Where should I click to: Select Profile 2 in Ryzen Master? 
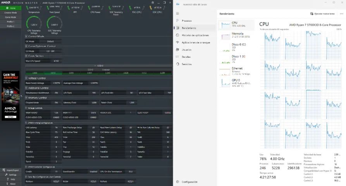[x=10, y=26]
